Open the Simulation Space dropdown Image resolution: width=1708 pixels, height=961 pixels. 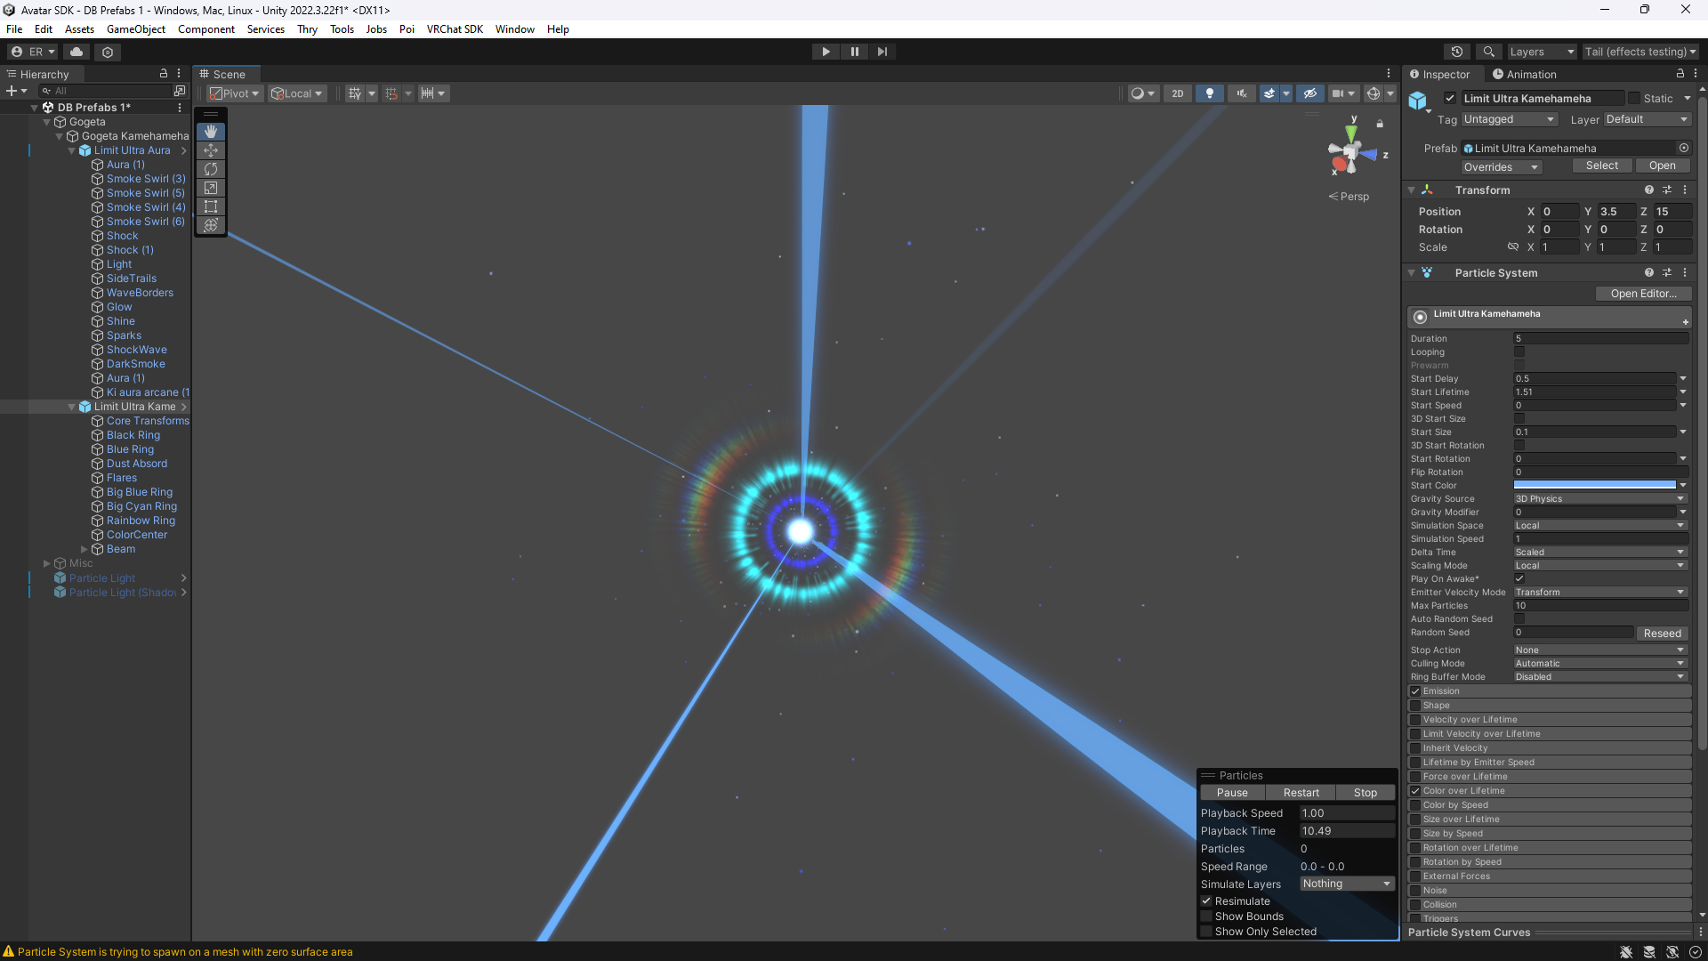(1599, 526)
